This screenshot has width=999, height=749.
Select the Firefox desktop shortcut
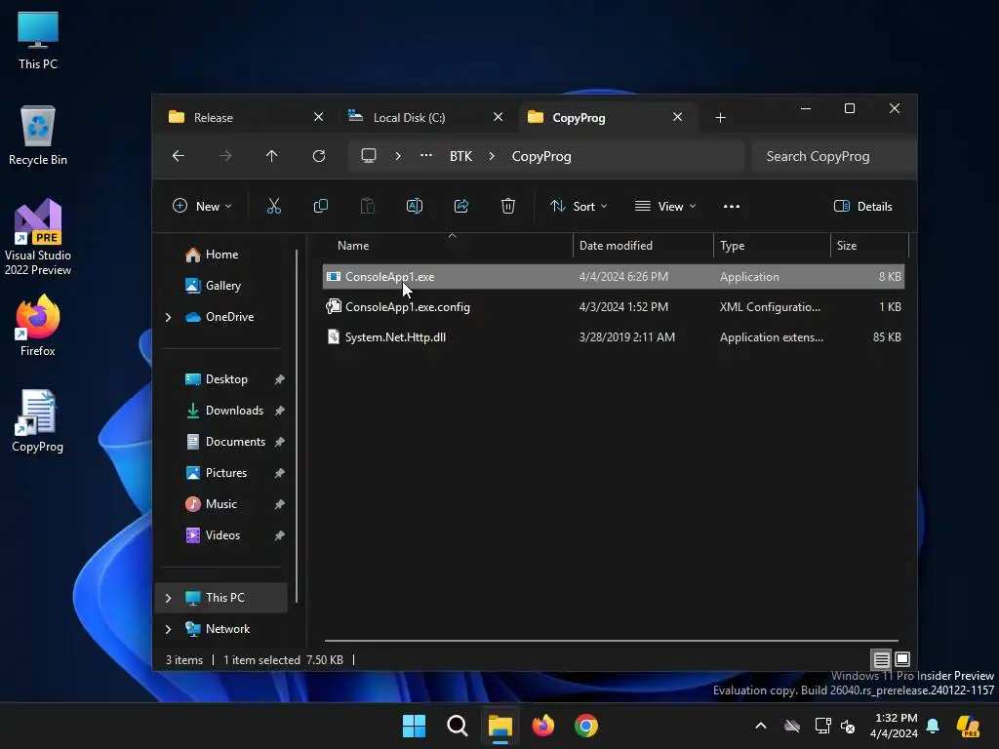pyautogui.click(x=38, y=326)
